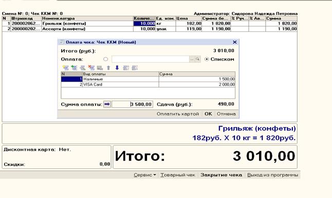
Task: Move payment row down blue arrow
Action: click(x=117, y=68)
